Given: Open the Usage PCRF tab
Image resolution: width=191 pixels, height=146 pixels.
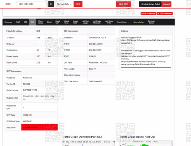Looking at the screenshot, I should (x=75, y=22).
